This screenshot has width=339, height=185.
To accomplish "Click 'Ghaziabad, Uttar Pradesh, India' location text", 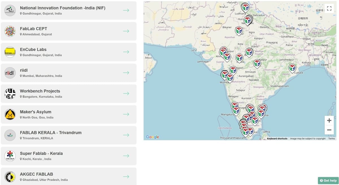I will point(45,180).
